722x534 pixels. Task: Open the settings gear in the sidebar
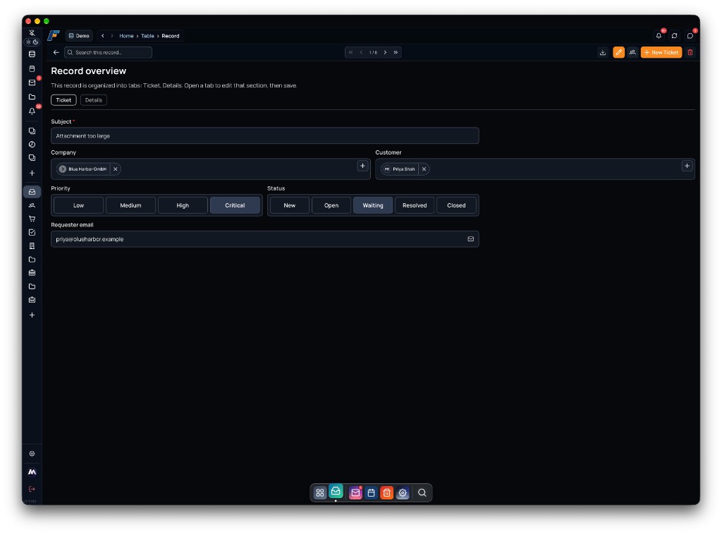pyautogui.click(x=32, y=454)
